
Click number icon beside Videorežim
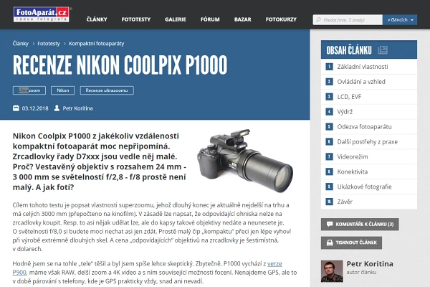click(x=329, y=157)
